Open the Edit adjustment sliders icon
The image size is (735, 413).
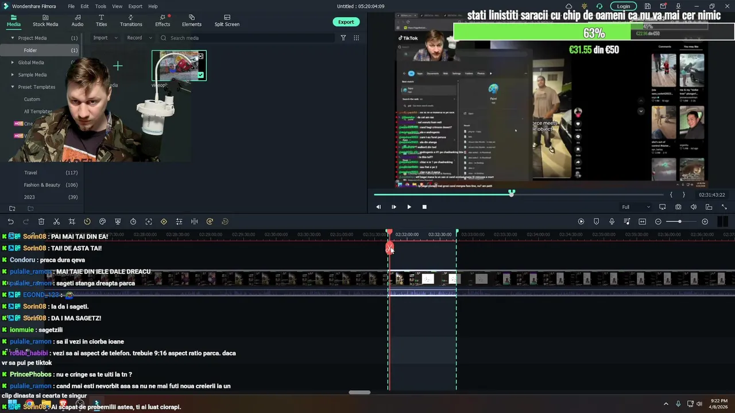click(179, 221)
